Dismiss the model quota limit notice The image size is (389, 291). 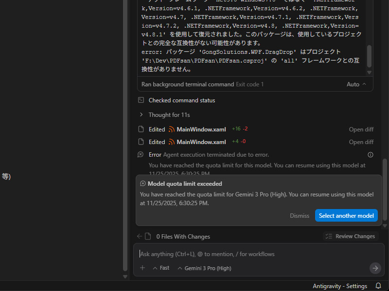300,216
